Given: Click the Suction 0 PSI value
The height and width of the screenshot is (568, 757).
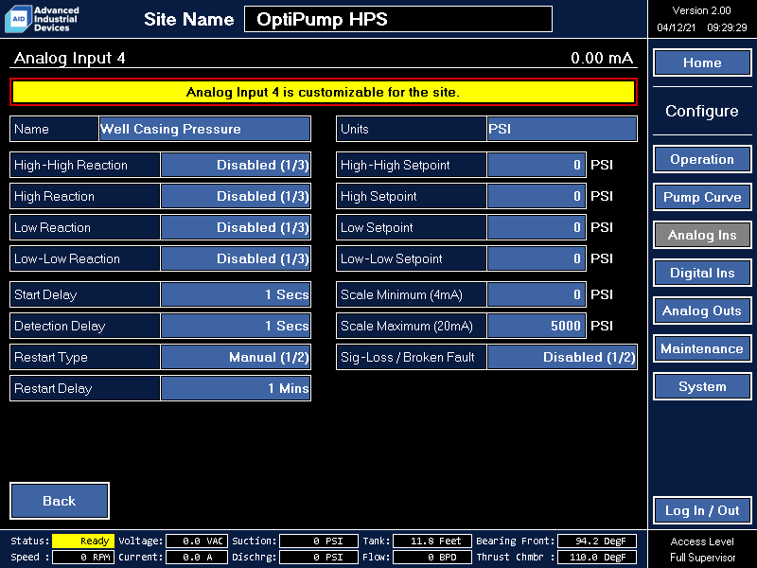Looking at the screenshot, I should pos(319,541).
